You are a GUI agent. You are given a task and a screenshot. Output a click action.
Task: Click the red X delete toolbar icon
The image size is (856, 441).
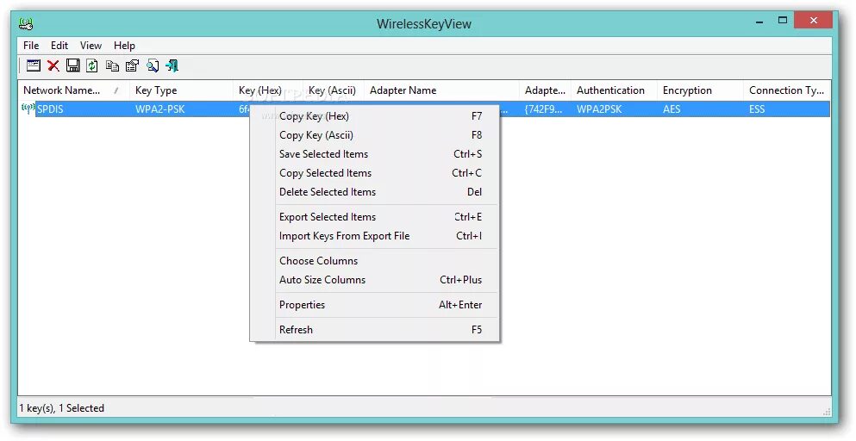[53, 65]
